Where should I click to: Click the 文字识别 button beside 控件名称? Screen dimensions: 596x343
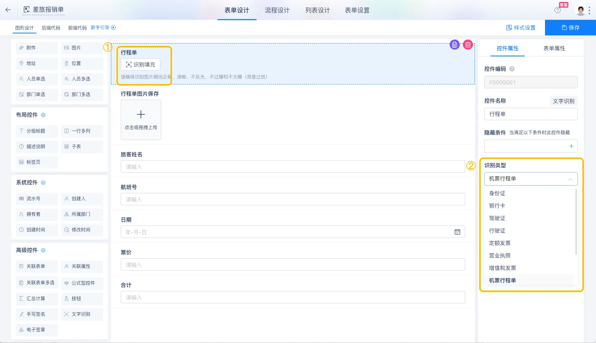[x=563, y=101]
